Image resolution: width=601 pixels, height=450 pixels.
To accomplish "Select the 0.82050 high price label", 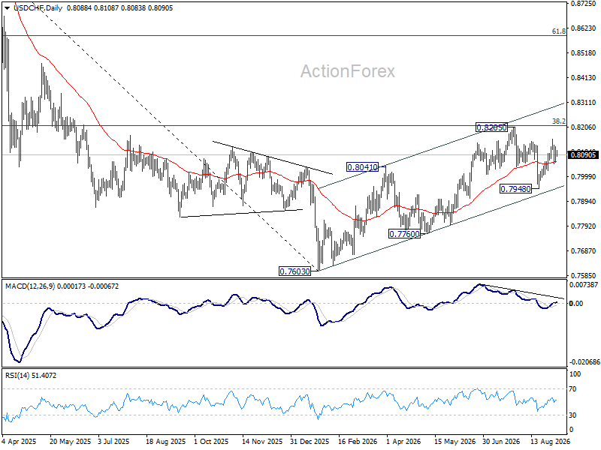I will tap(491, 127).
